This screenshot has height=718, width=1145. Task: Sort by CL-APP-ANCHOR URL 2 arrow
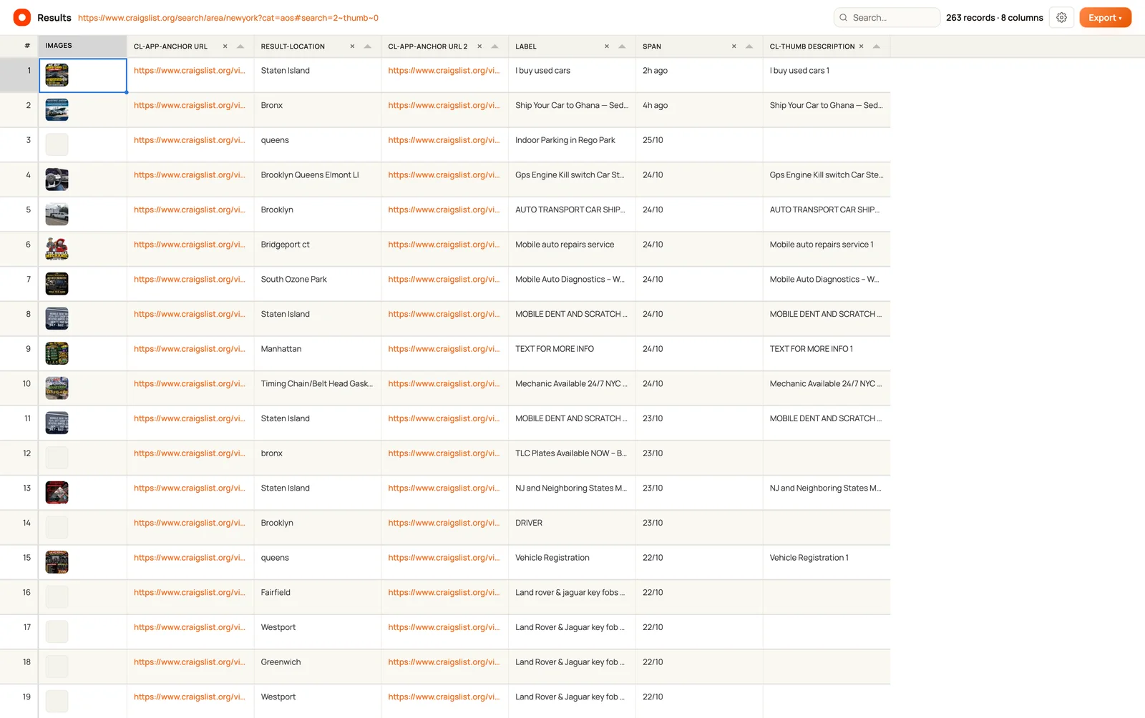click(x=494, y=46)
